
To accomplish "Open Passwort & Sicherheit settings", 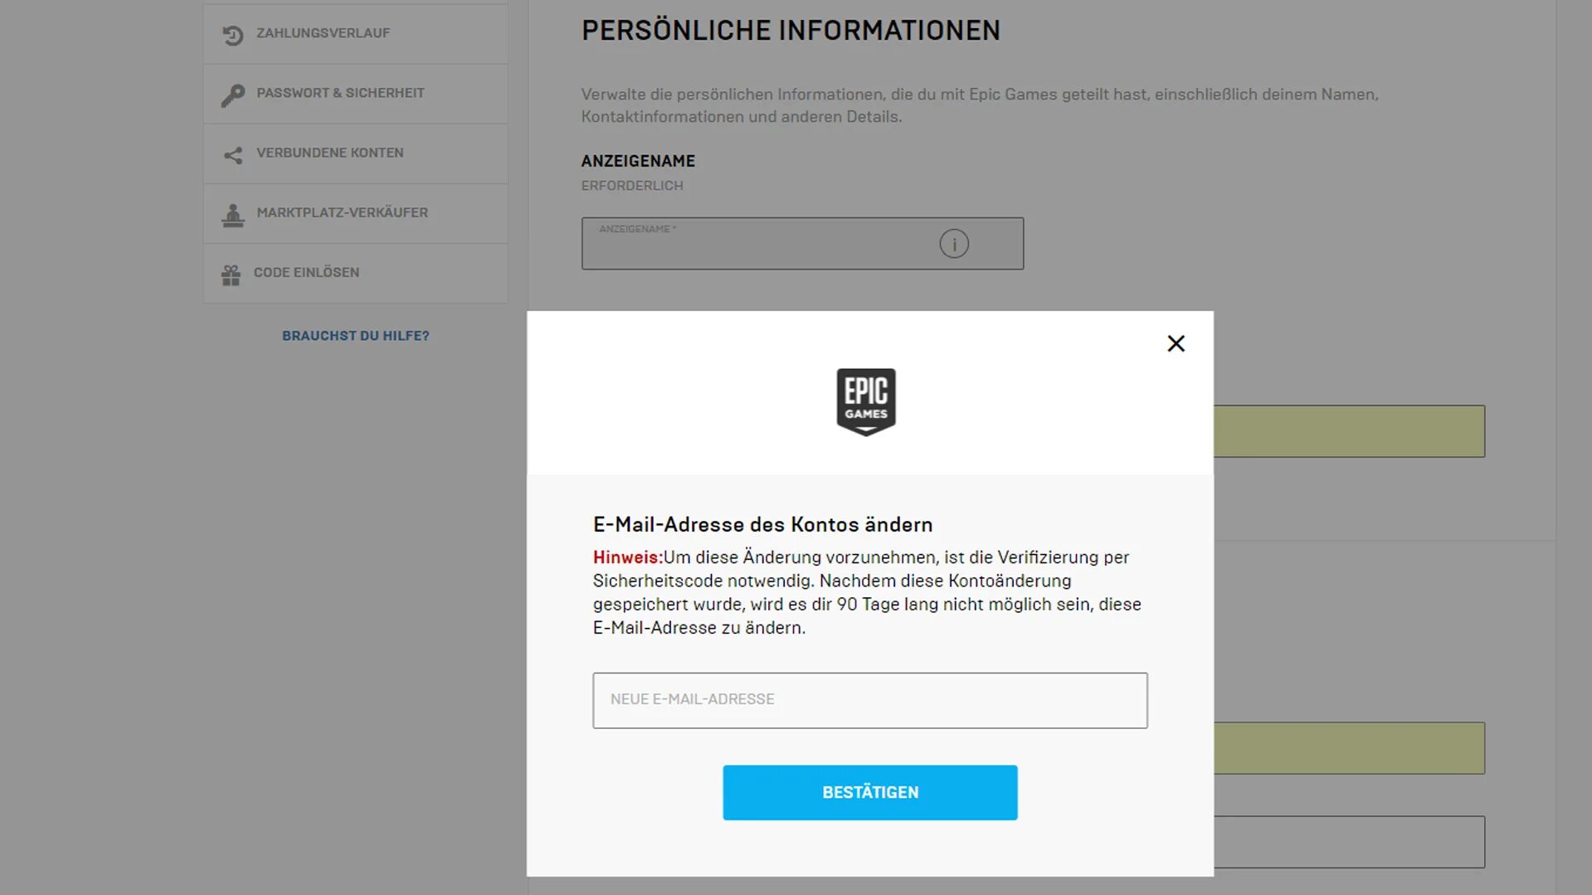I will coord(355,94).
